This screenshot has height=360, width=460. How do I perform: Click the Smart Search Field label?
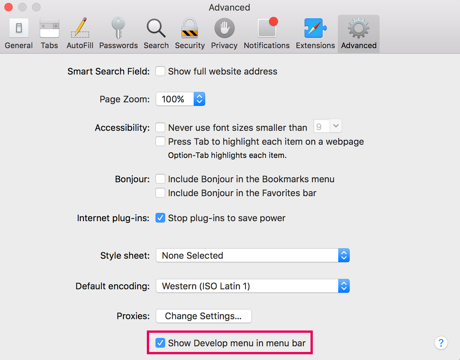pos(108,72)
